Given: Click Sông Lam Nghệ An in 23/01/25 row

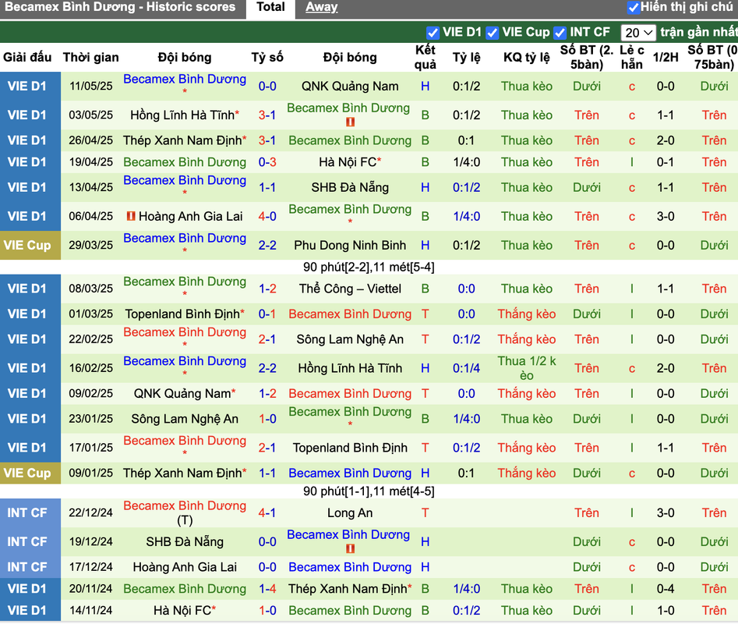Looking at the screenshot, I should 185,419.
